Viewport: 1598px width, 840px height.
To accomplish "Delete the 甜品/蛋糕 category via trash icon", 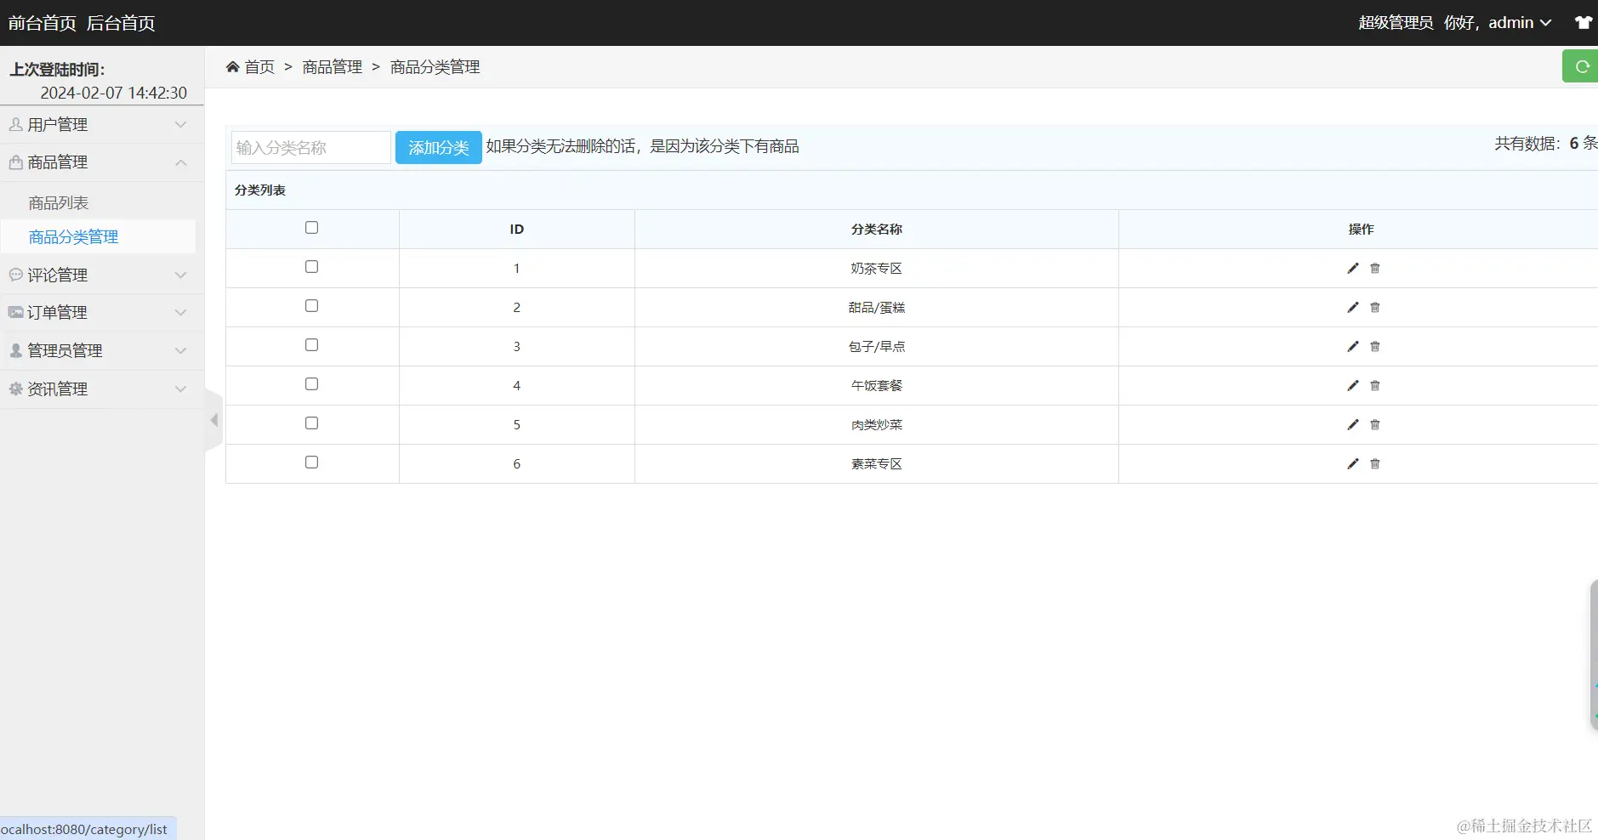I will [x=1375, y=308].
